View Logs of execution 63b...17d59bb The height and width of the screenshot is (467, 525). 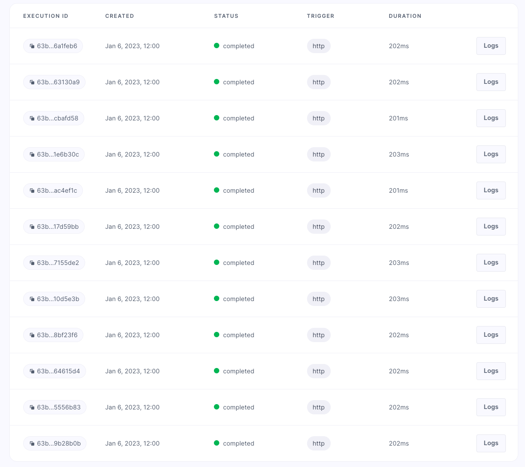tap(491, 227)
